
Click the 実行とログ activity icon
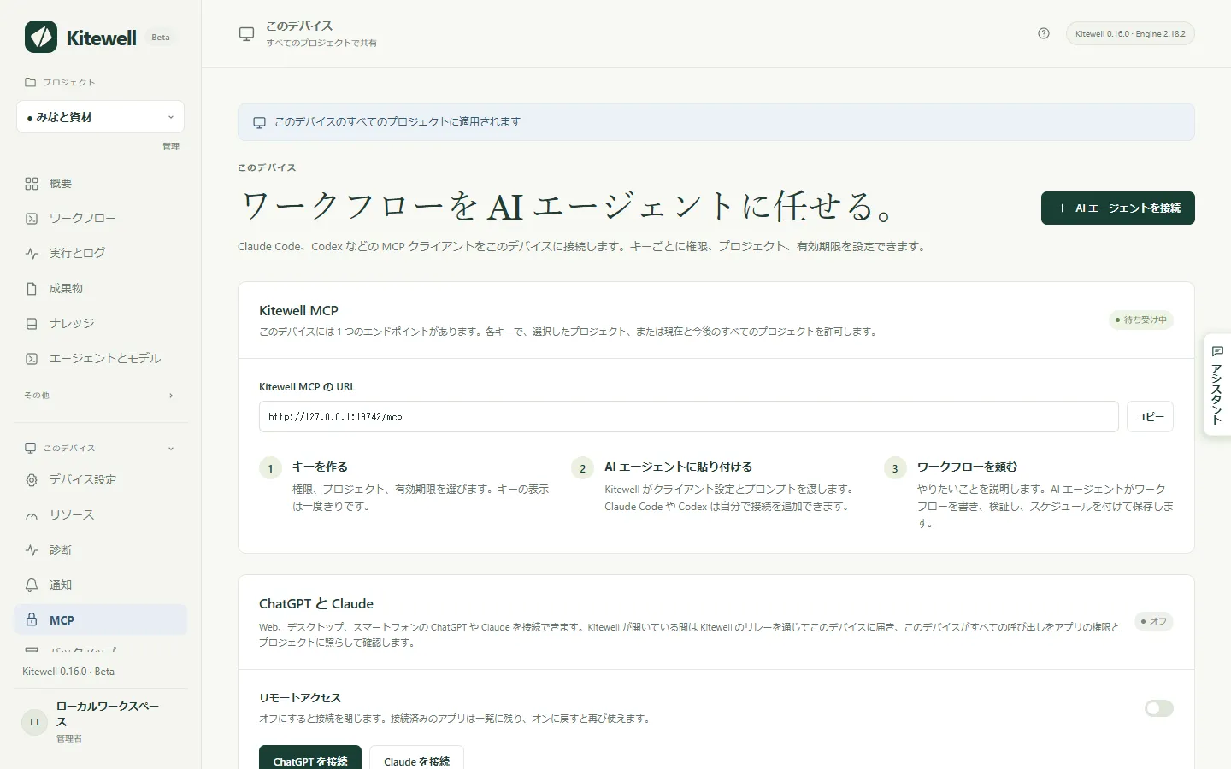coord(32,254)
